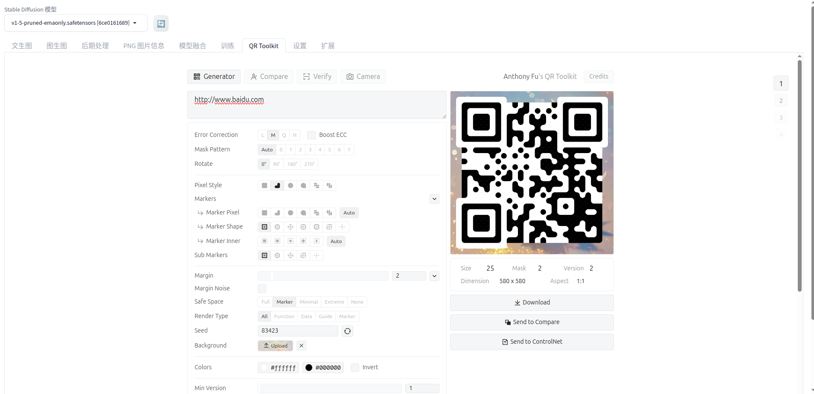814x394 pixels.
Task: Set Safe Space to Full
Action: pyautogui.click(x=265, y=302)
